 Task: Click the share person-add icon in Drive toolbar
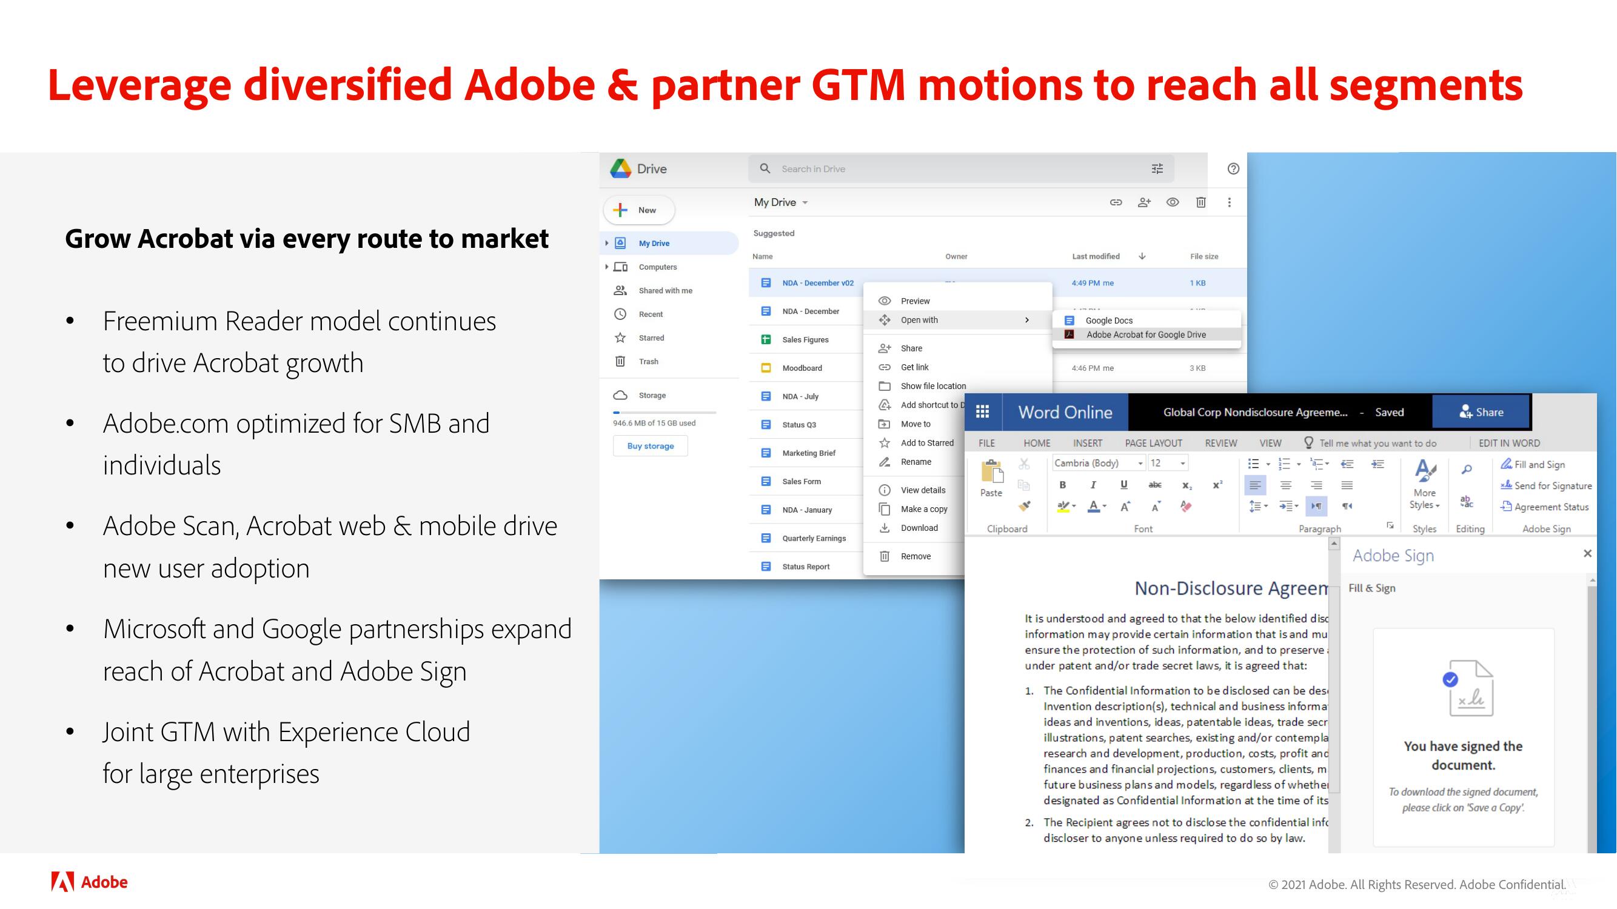[1144, 202]
